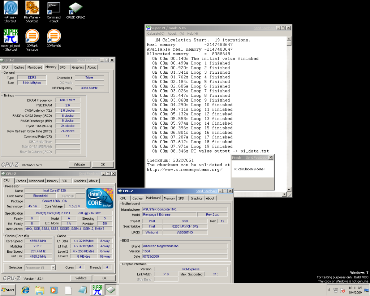Click the xtremesystems.org URL in Super PI output
The image size is (370, 296).
click(x=185, y=170)
